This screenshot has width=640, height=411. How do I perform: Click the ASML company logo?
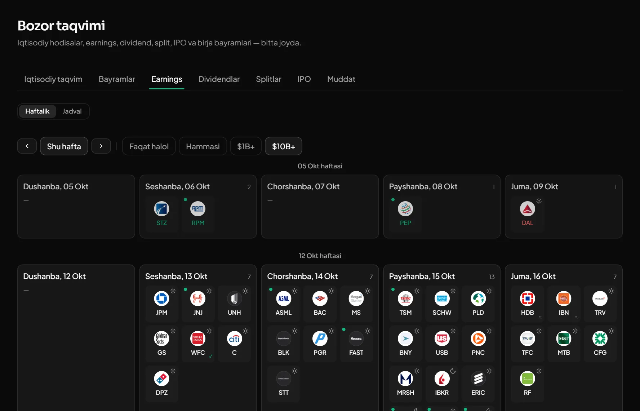[x=284, y=299]
